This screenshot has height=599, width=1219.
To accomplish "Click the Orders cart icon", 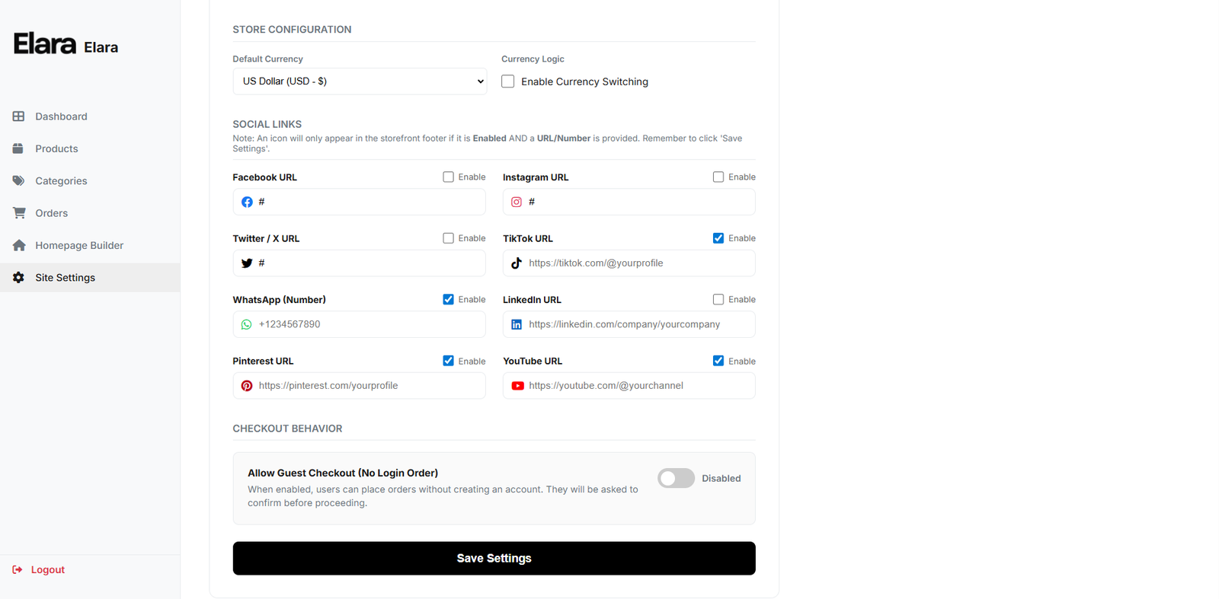I will click(19, 213).
